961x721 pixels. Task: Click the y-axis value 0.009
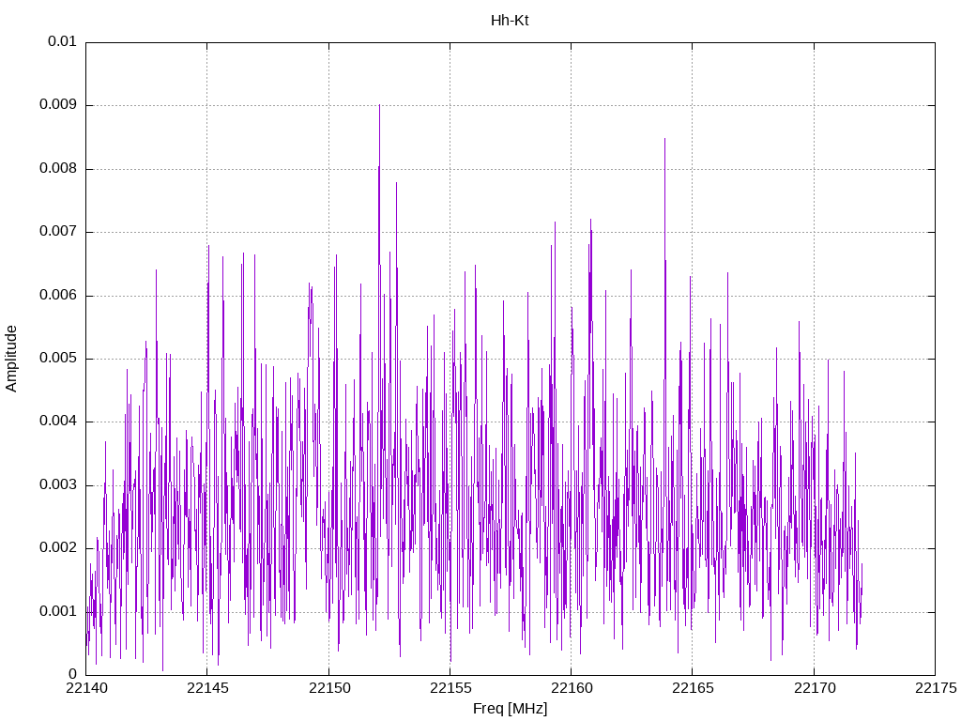pyautogui.click(x=58, y=105)
